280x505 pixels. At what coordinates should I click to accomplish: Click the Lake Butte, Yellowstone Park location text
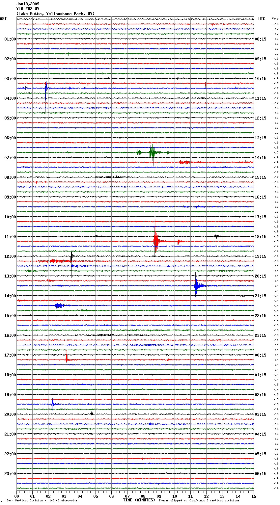coord(55,14)
